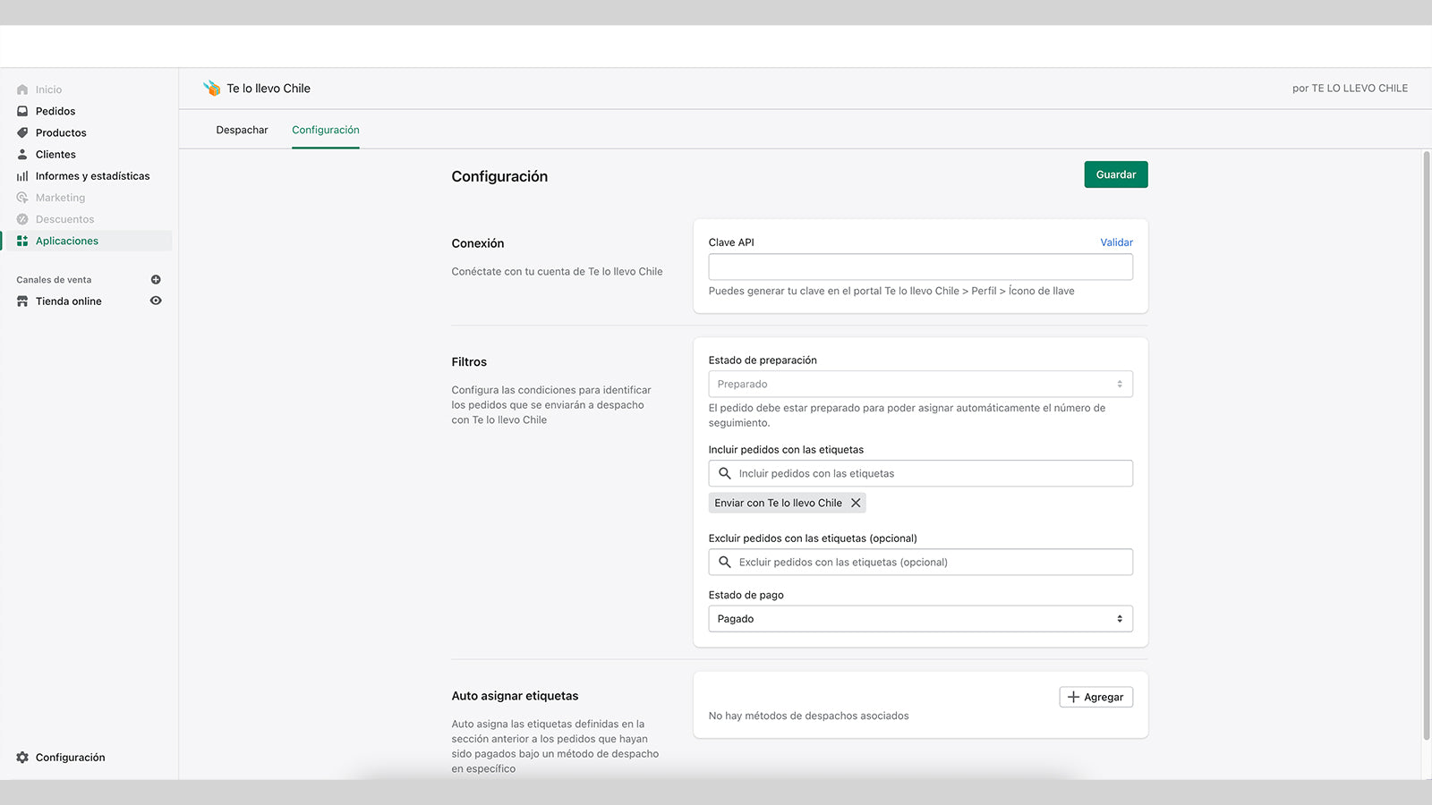Click 'por TE LO LLEVO CHILE' text
1432x805 pixels.
tap(1350, 89)
